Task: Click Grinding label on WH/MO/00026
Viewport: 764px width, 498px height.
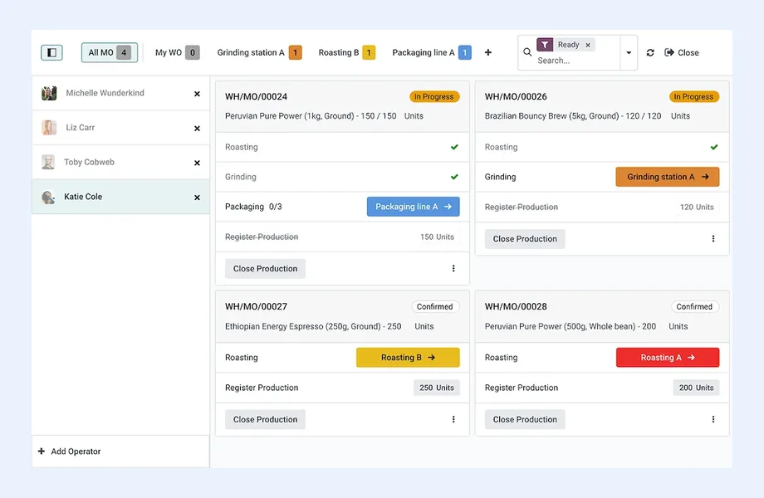Action: (x=500, y=177)
